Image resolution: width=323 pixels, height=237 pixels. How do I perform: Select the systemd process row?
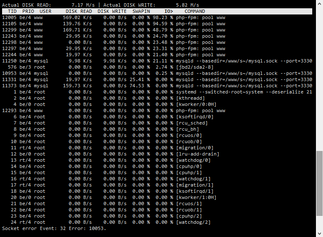(x=157, y=92)
